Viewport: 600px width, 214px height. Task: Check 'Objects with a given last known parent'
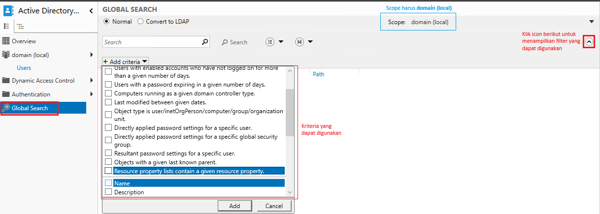108,162
